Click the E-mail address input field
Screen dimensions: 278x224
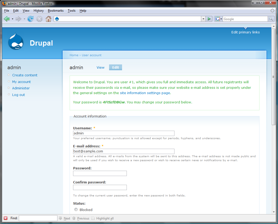tap(124, 151)
